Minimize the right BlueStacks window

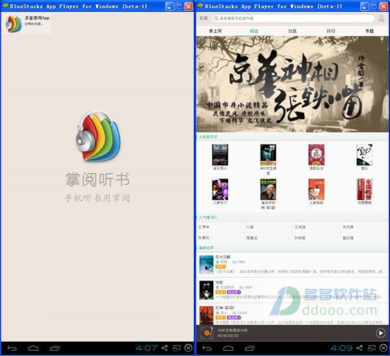pos(365,7)
